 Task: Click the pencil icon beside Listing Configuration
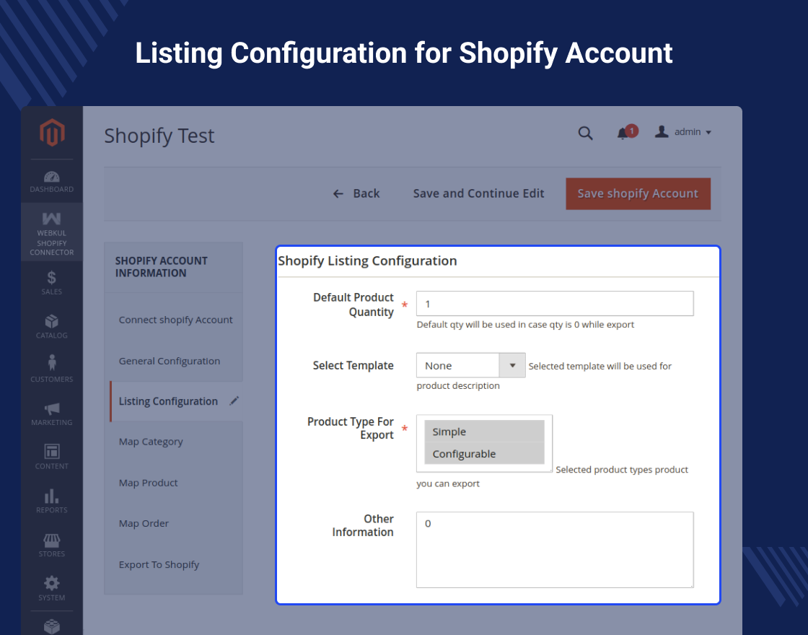[x=234, y=400]
